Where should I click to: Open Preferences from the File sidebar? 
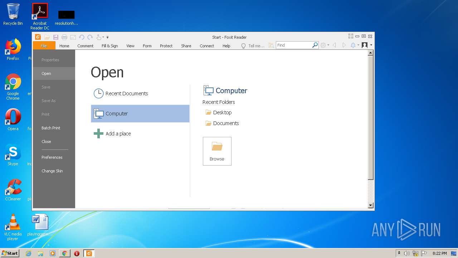[54, 157]
